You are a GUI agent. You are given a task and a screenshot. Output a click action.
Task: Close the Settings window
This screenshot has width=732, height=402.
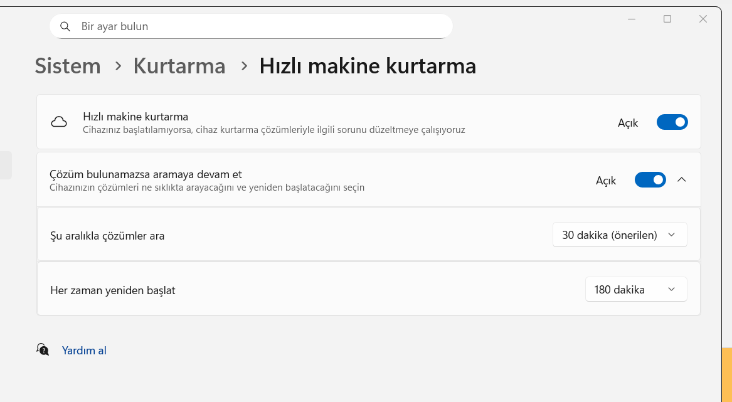point(703,19)
